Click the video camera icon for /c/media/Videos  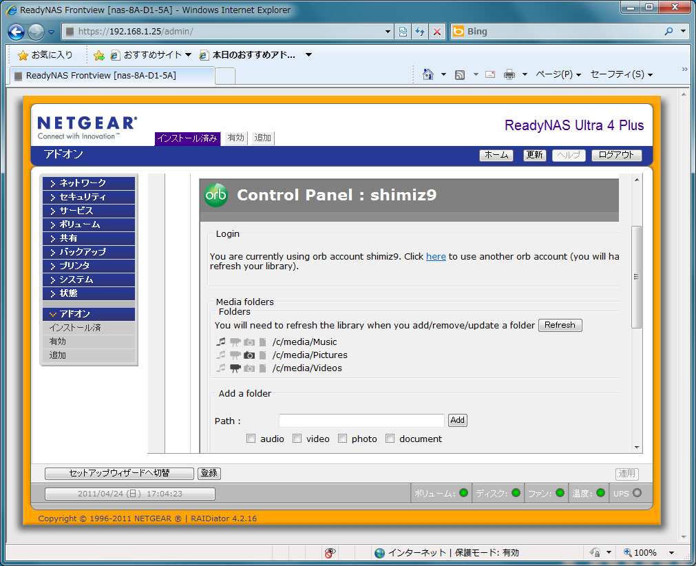pyautogui.click(x=235, y=368)
